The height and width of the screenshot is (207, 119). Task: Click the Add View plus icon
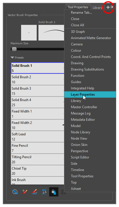[x=108, y=7]
